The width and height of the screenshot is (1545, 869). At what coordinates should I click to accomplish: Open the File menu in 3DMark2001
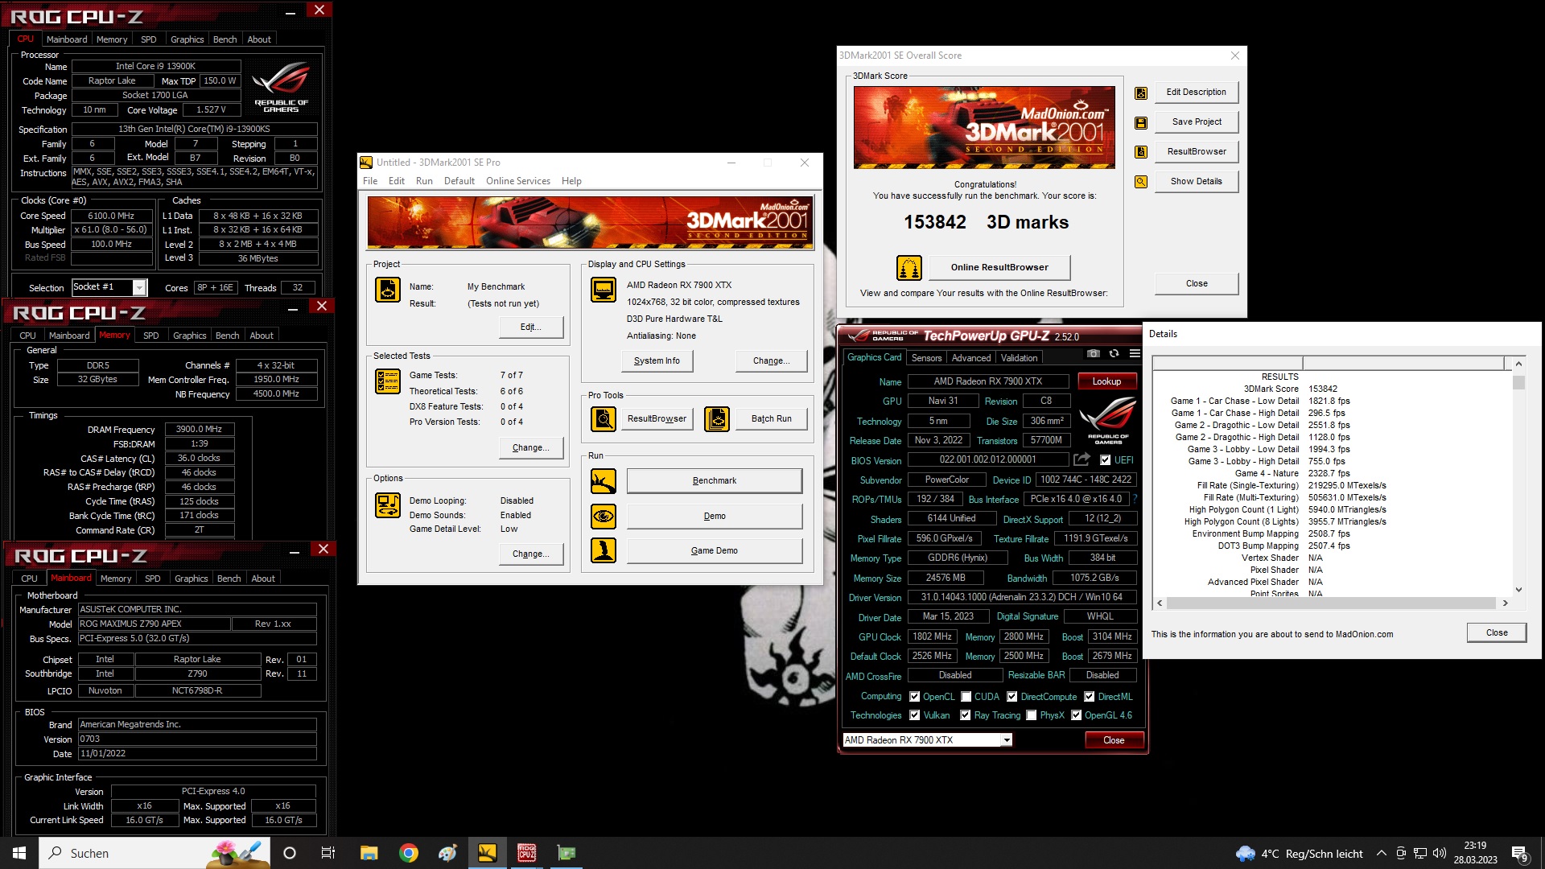pos(370,181)
